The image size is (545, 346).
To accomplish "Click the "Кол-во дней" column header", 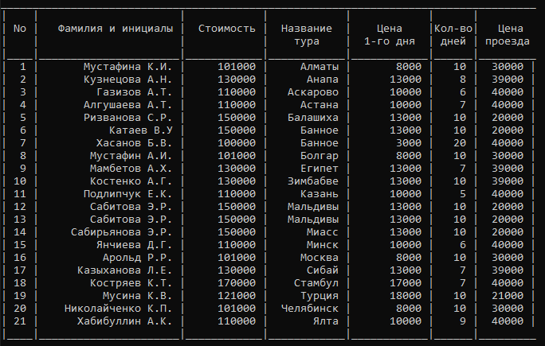I will [453, 35].
